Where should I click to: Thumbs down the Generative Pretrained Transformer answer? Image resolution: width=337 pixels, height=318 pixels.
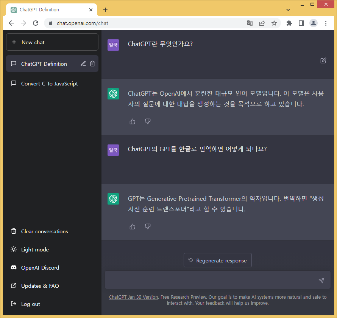148,226
